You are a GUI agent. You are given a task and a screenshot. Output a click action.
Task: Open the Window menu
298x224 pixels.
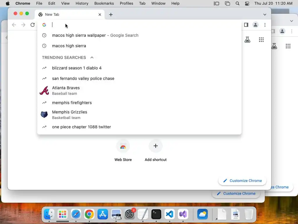pos(158,3)
